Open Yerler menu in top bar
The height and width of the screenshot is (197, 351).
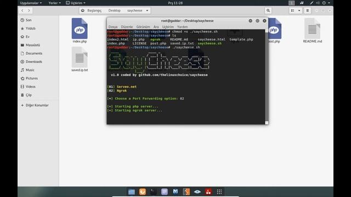pyautogui.click(x=54, y=3)
